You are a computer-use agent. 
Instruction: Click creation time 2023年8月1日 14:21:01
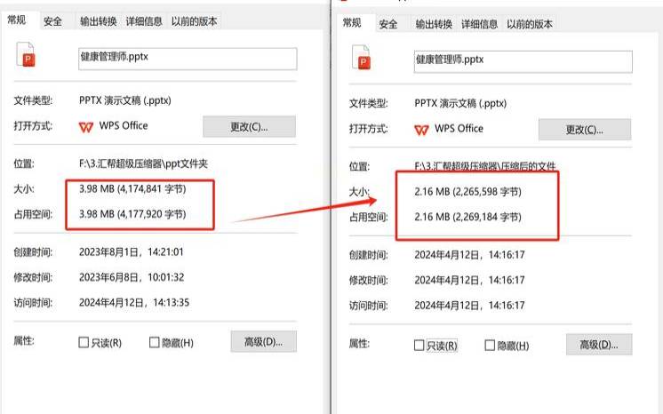tap(131, 252)
